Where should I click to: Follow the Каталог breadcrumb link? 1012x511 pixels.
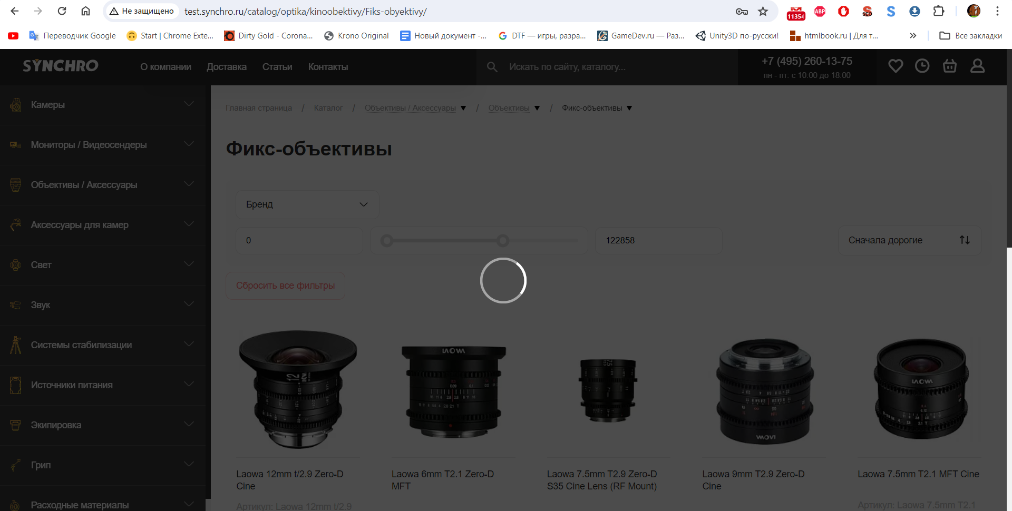(328, 108)
